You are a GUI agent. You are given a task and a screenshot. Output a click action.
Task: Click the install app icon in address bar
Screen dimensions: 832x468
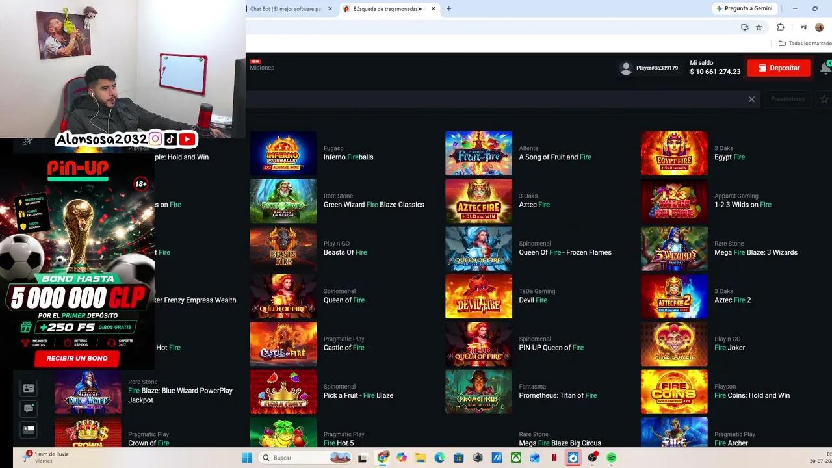[x=745, y=27]
